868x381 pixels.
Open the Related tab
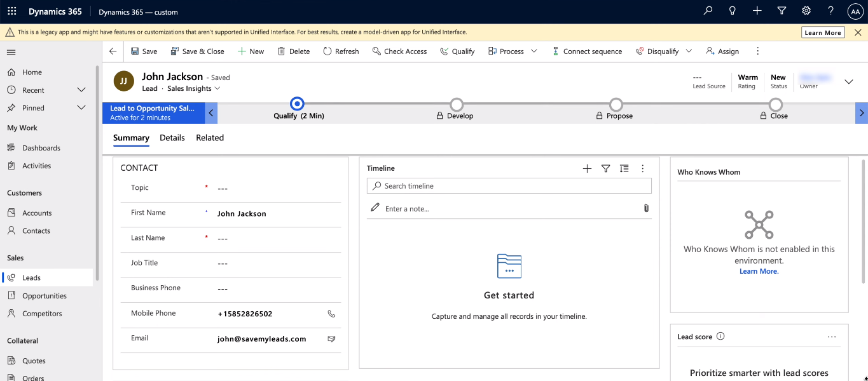click(x=210, y=138)
